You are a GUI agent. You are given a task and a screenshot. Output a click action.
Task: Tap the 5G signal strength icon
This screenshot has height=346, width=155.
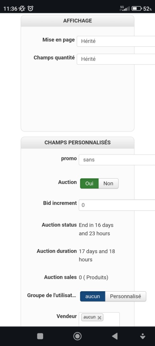coord(125,8)
